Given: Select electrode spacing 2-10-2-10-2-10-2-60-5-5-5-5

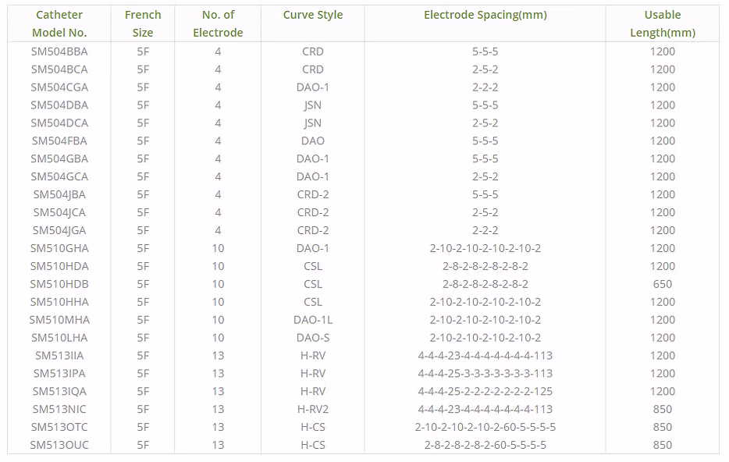Looking at the screenshot, I should 485,427.
